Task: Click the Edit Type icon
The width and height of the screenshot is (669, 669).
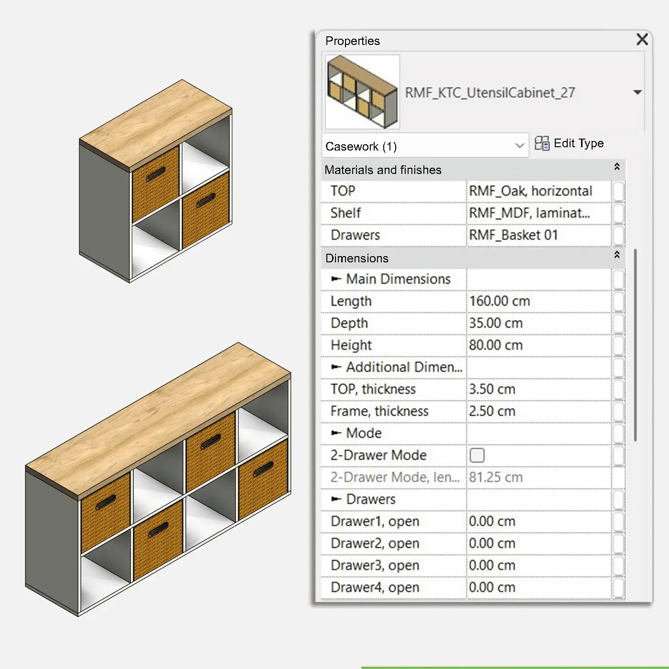Action: click(542, 143)
